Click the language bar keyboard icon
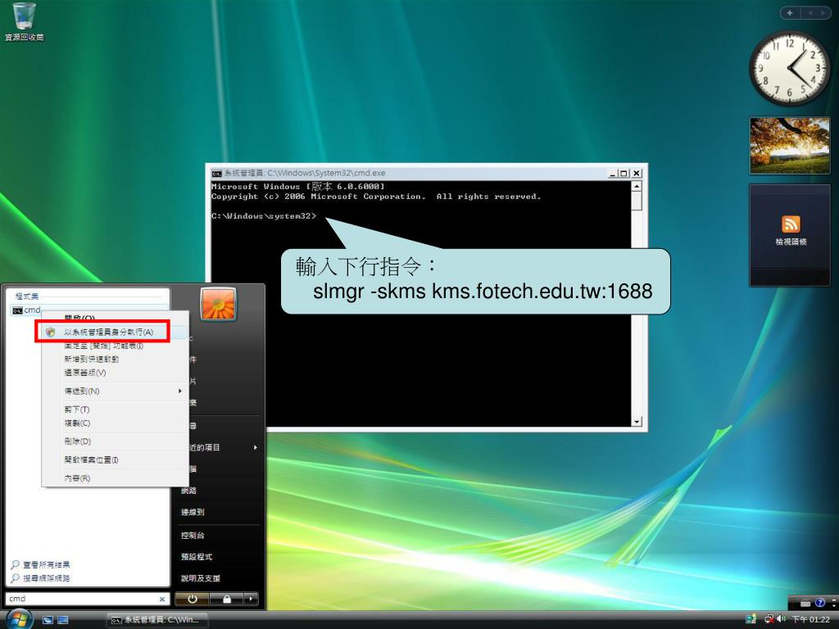The height and width of the screenshot is (629, 839). [806, 604]
